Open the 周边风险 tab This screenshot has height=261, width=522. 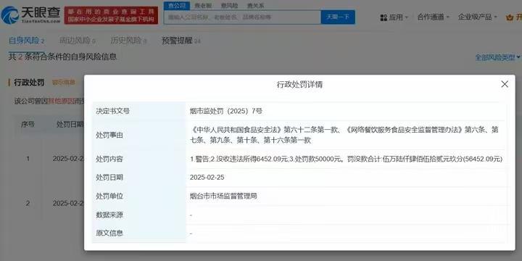click(x=78, y=41)
